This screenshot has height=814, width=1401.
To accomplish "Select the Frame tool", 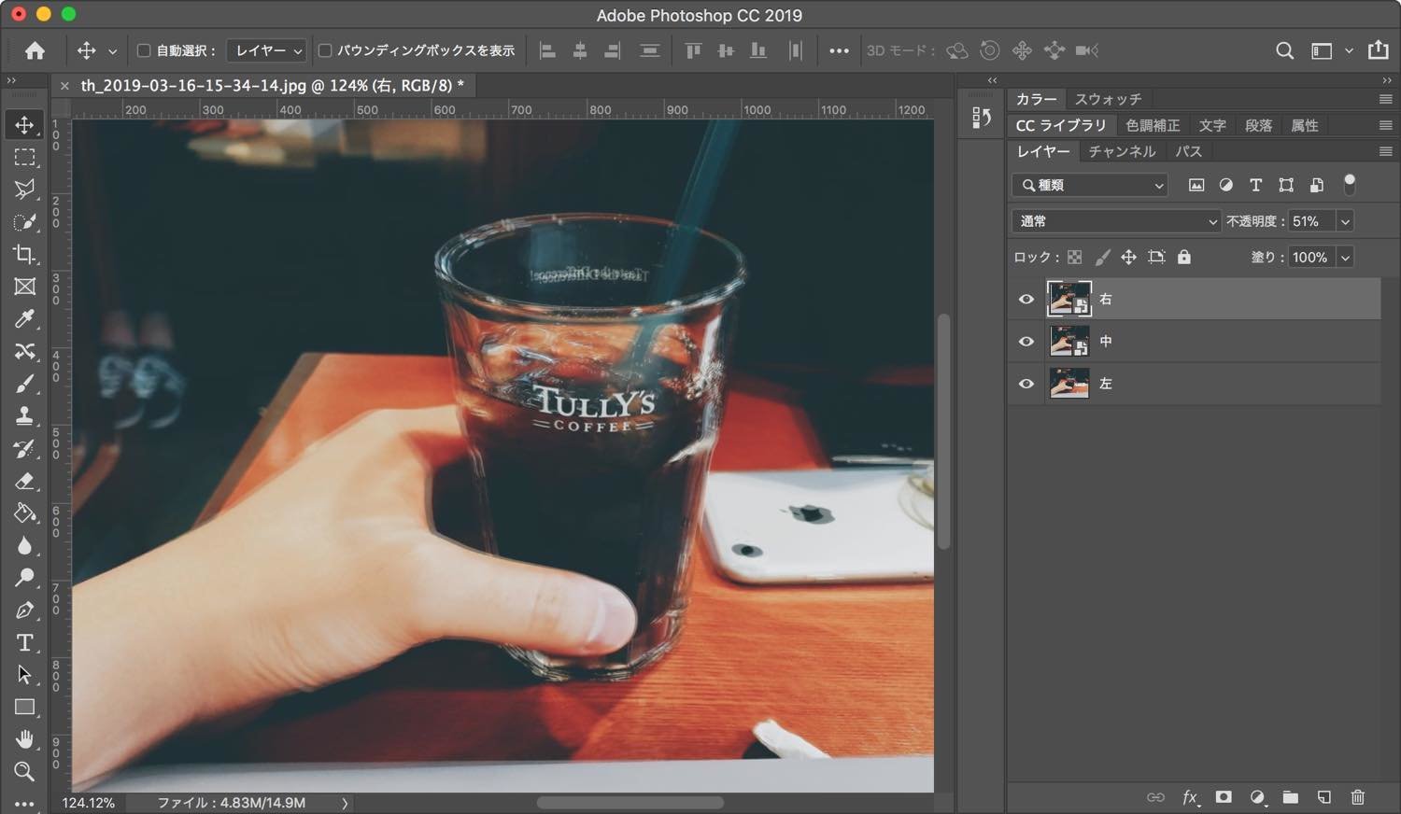I will point(24,287).
